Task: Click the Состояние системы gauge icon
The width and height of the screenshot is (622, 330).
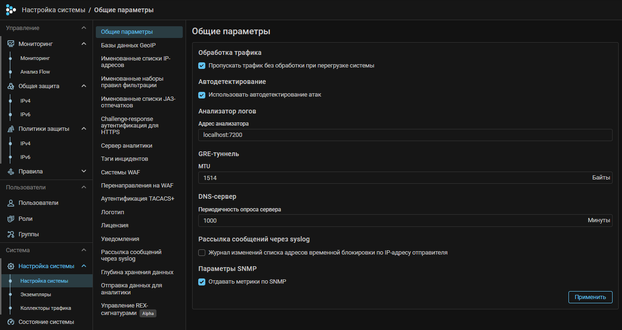Action: point(11,322)
